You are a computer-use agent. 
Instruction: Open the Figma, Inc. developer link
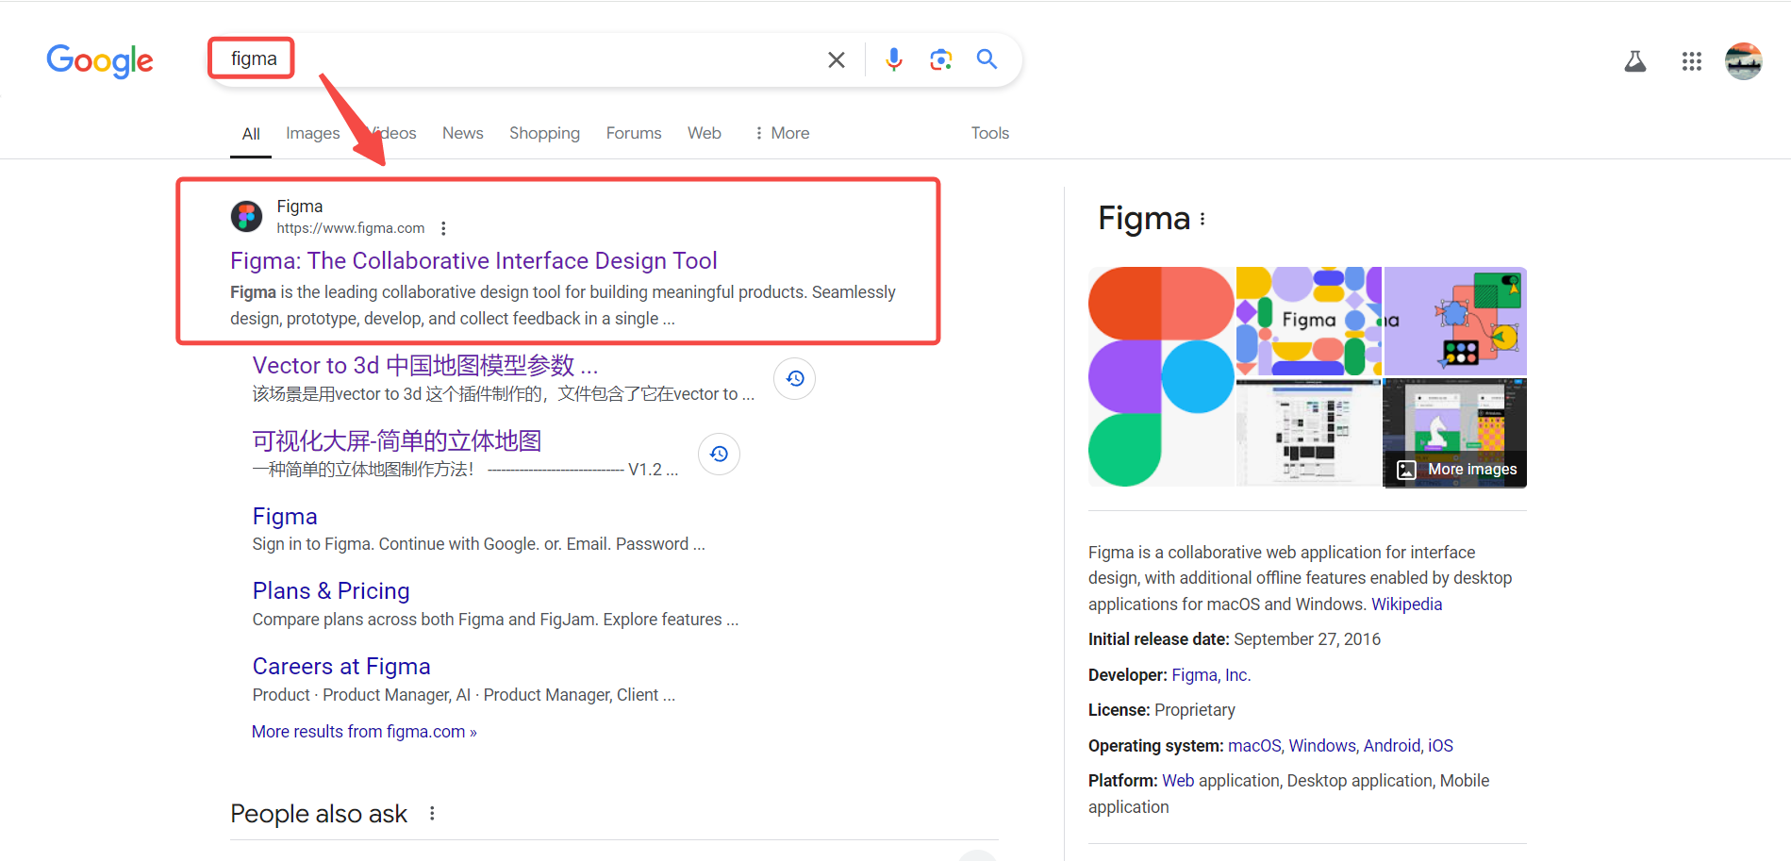pyautogui.click(x=1211, y=675)
